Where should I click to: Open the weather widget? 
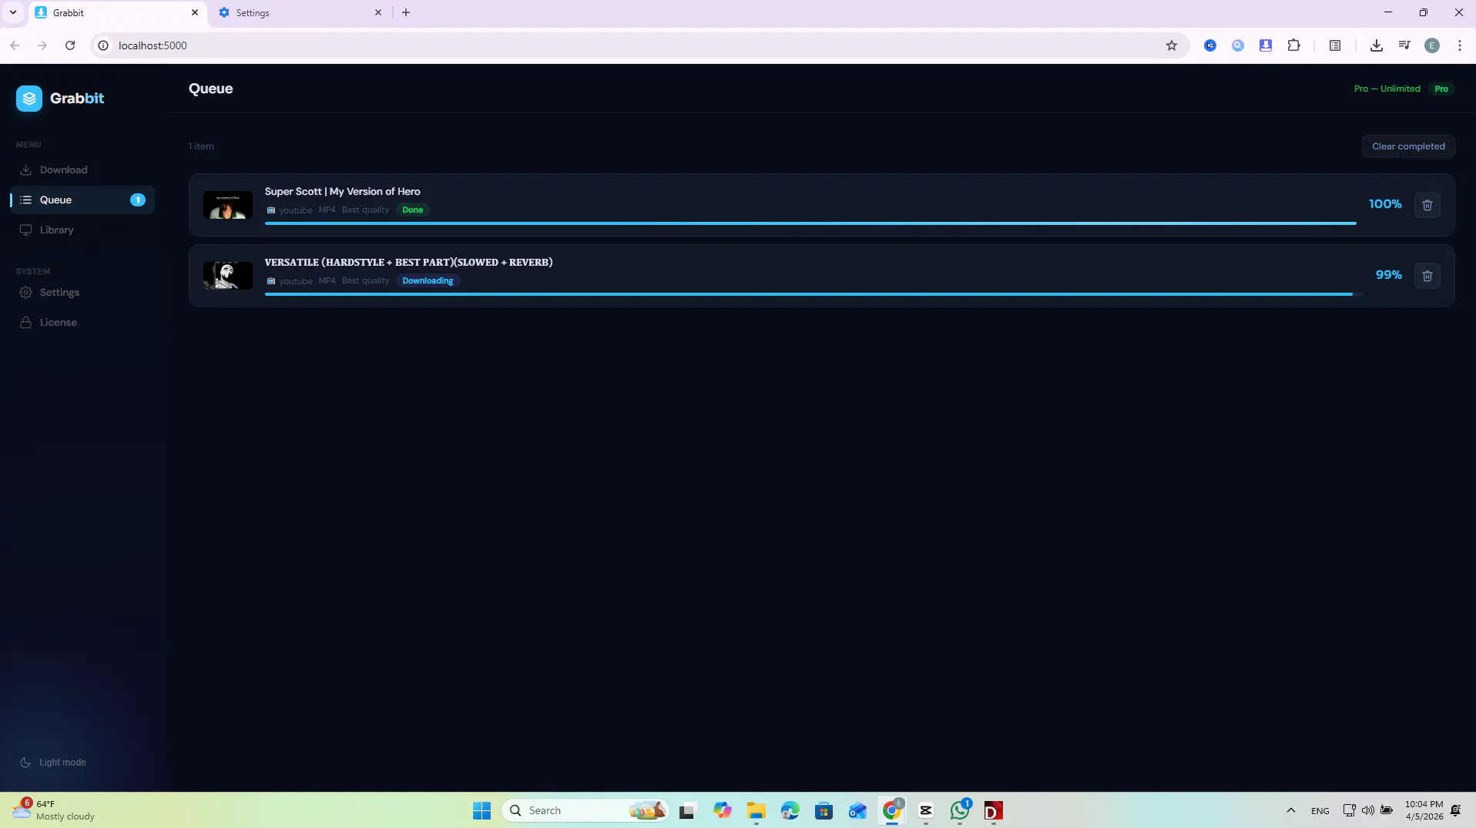point(54,810)
